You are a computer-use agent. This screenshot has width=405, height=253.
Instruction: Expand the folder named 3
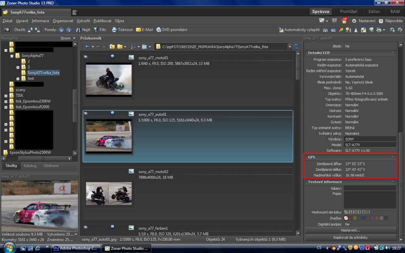[x=18, y=67]
